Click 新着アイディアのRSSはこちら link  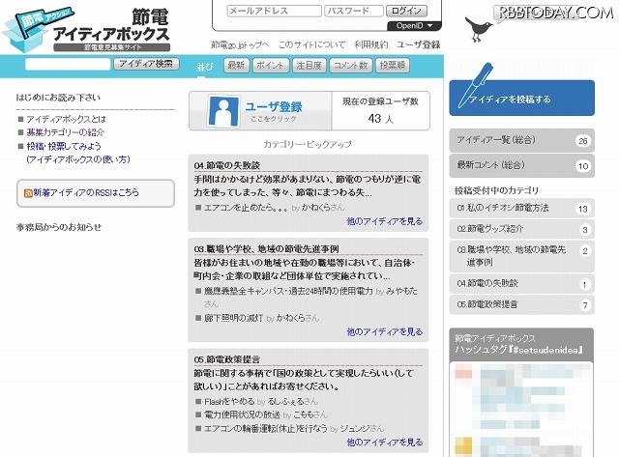click(x=86, y=193)
